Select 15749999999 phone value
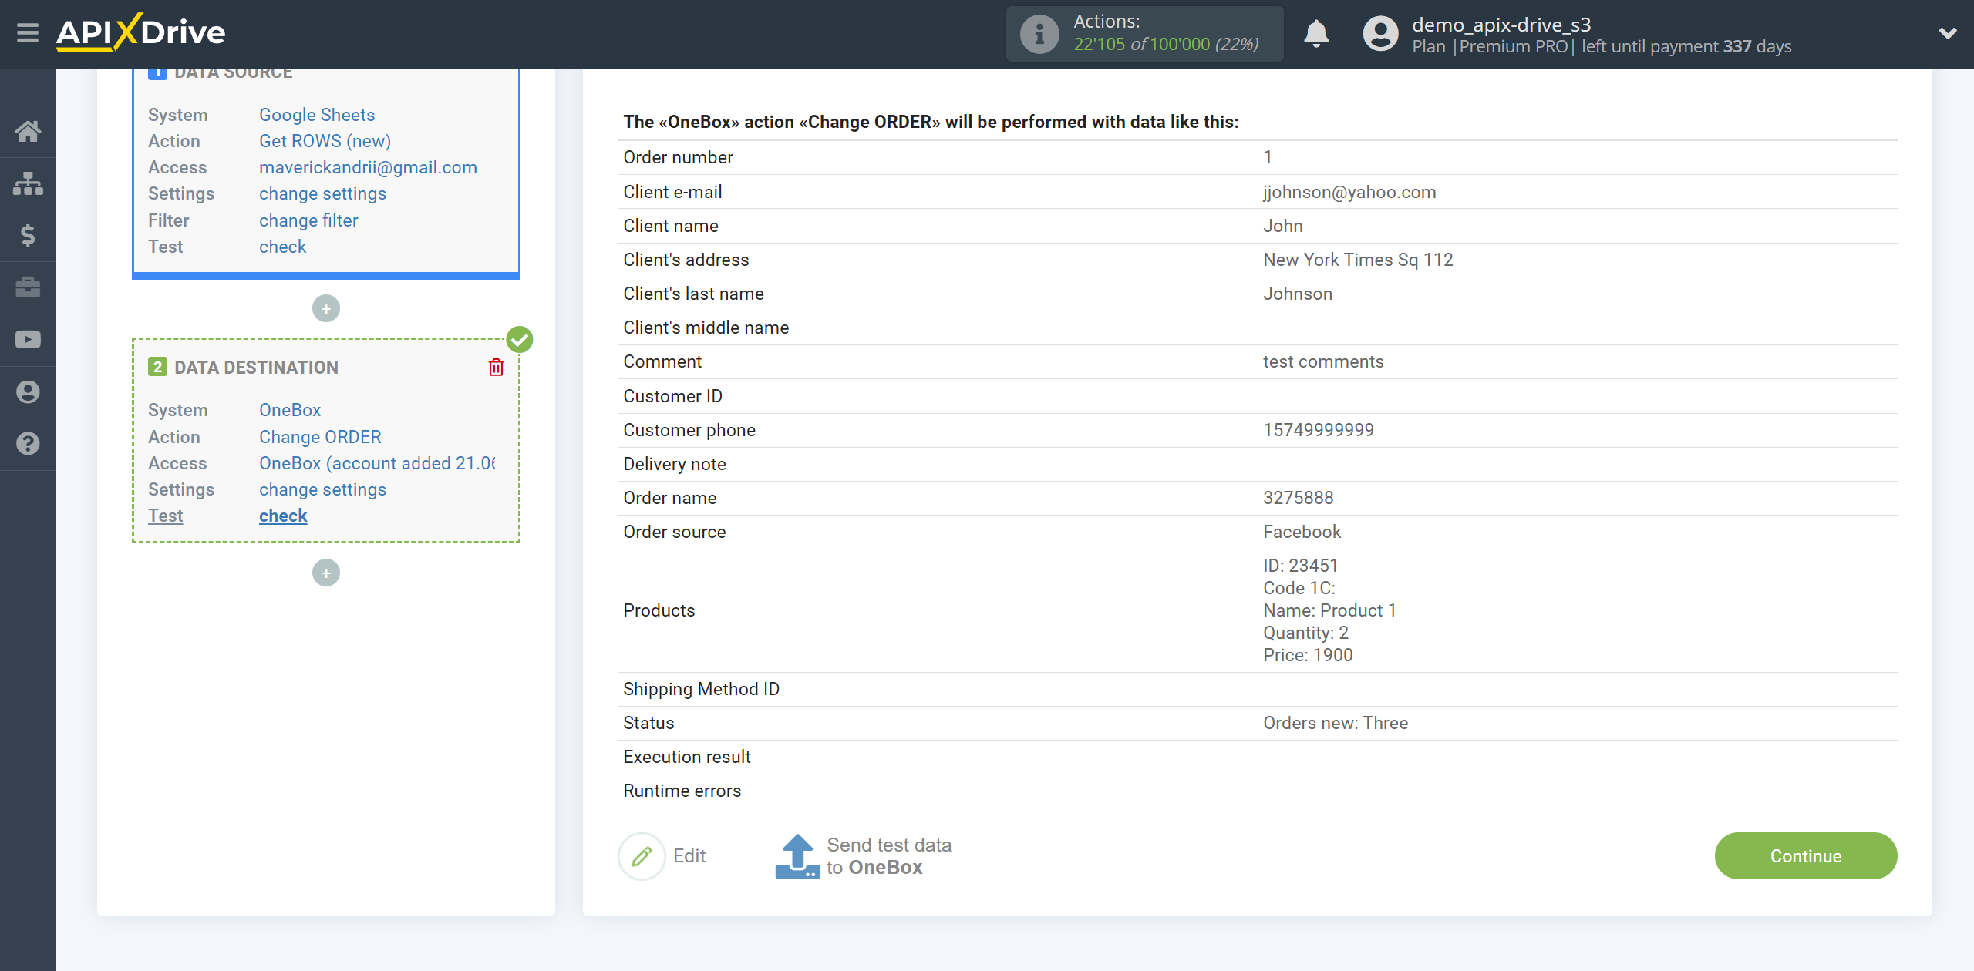 pos(1319,430)
